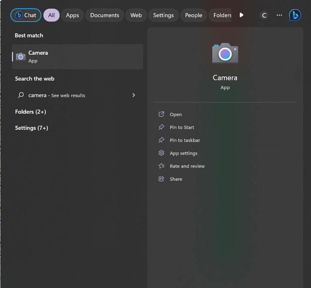Switch to the Settings filter

point(163,15)
